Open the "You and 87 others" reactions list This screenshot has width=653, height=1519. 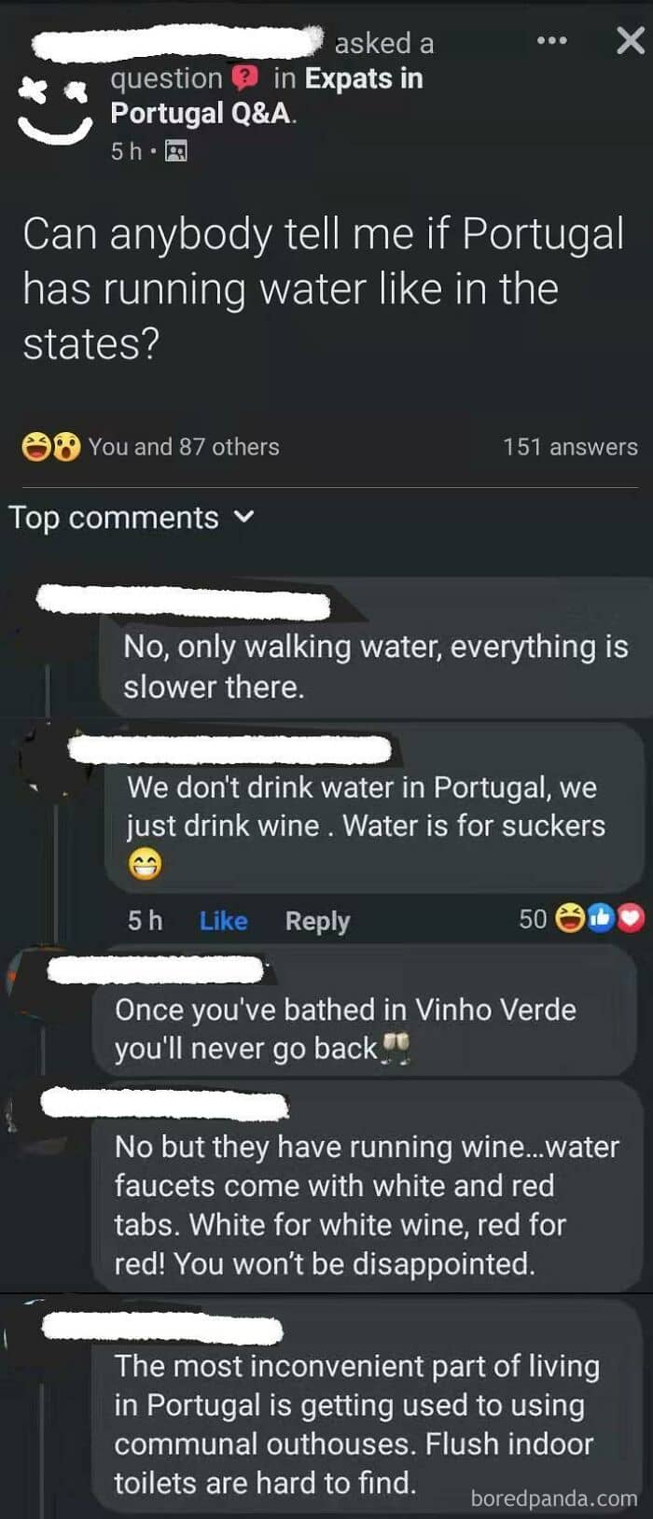pyautogui.click(x=184, y=447)
